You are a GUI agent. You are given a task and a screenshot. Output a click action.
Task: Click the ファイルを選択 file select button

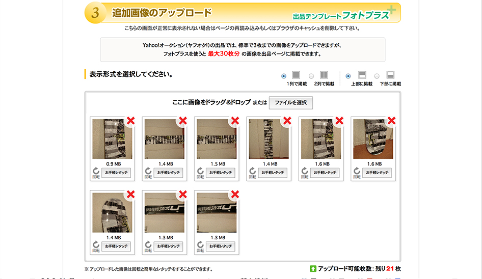[290, 102]
